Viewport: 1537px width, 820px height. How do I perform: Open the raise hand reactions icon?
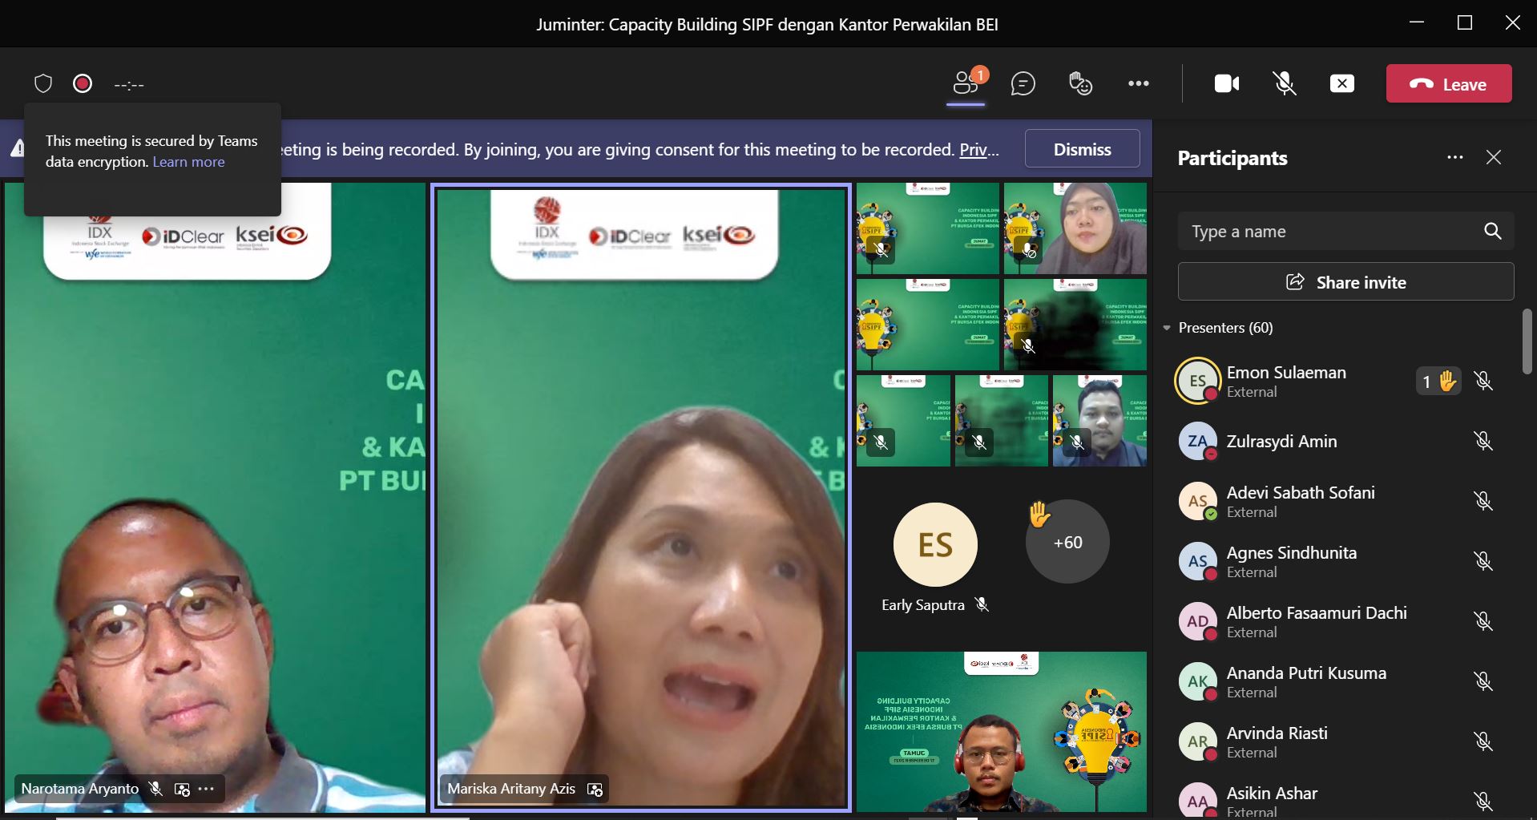tap(1080, 84)
